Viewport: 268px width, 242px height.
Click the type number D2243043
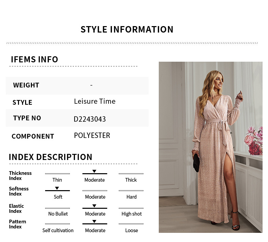(x=90, y=119)
